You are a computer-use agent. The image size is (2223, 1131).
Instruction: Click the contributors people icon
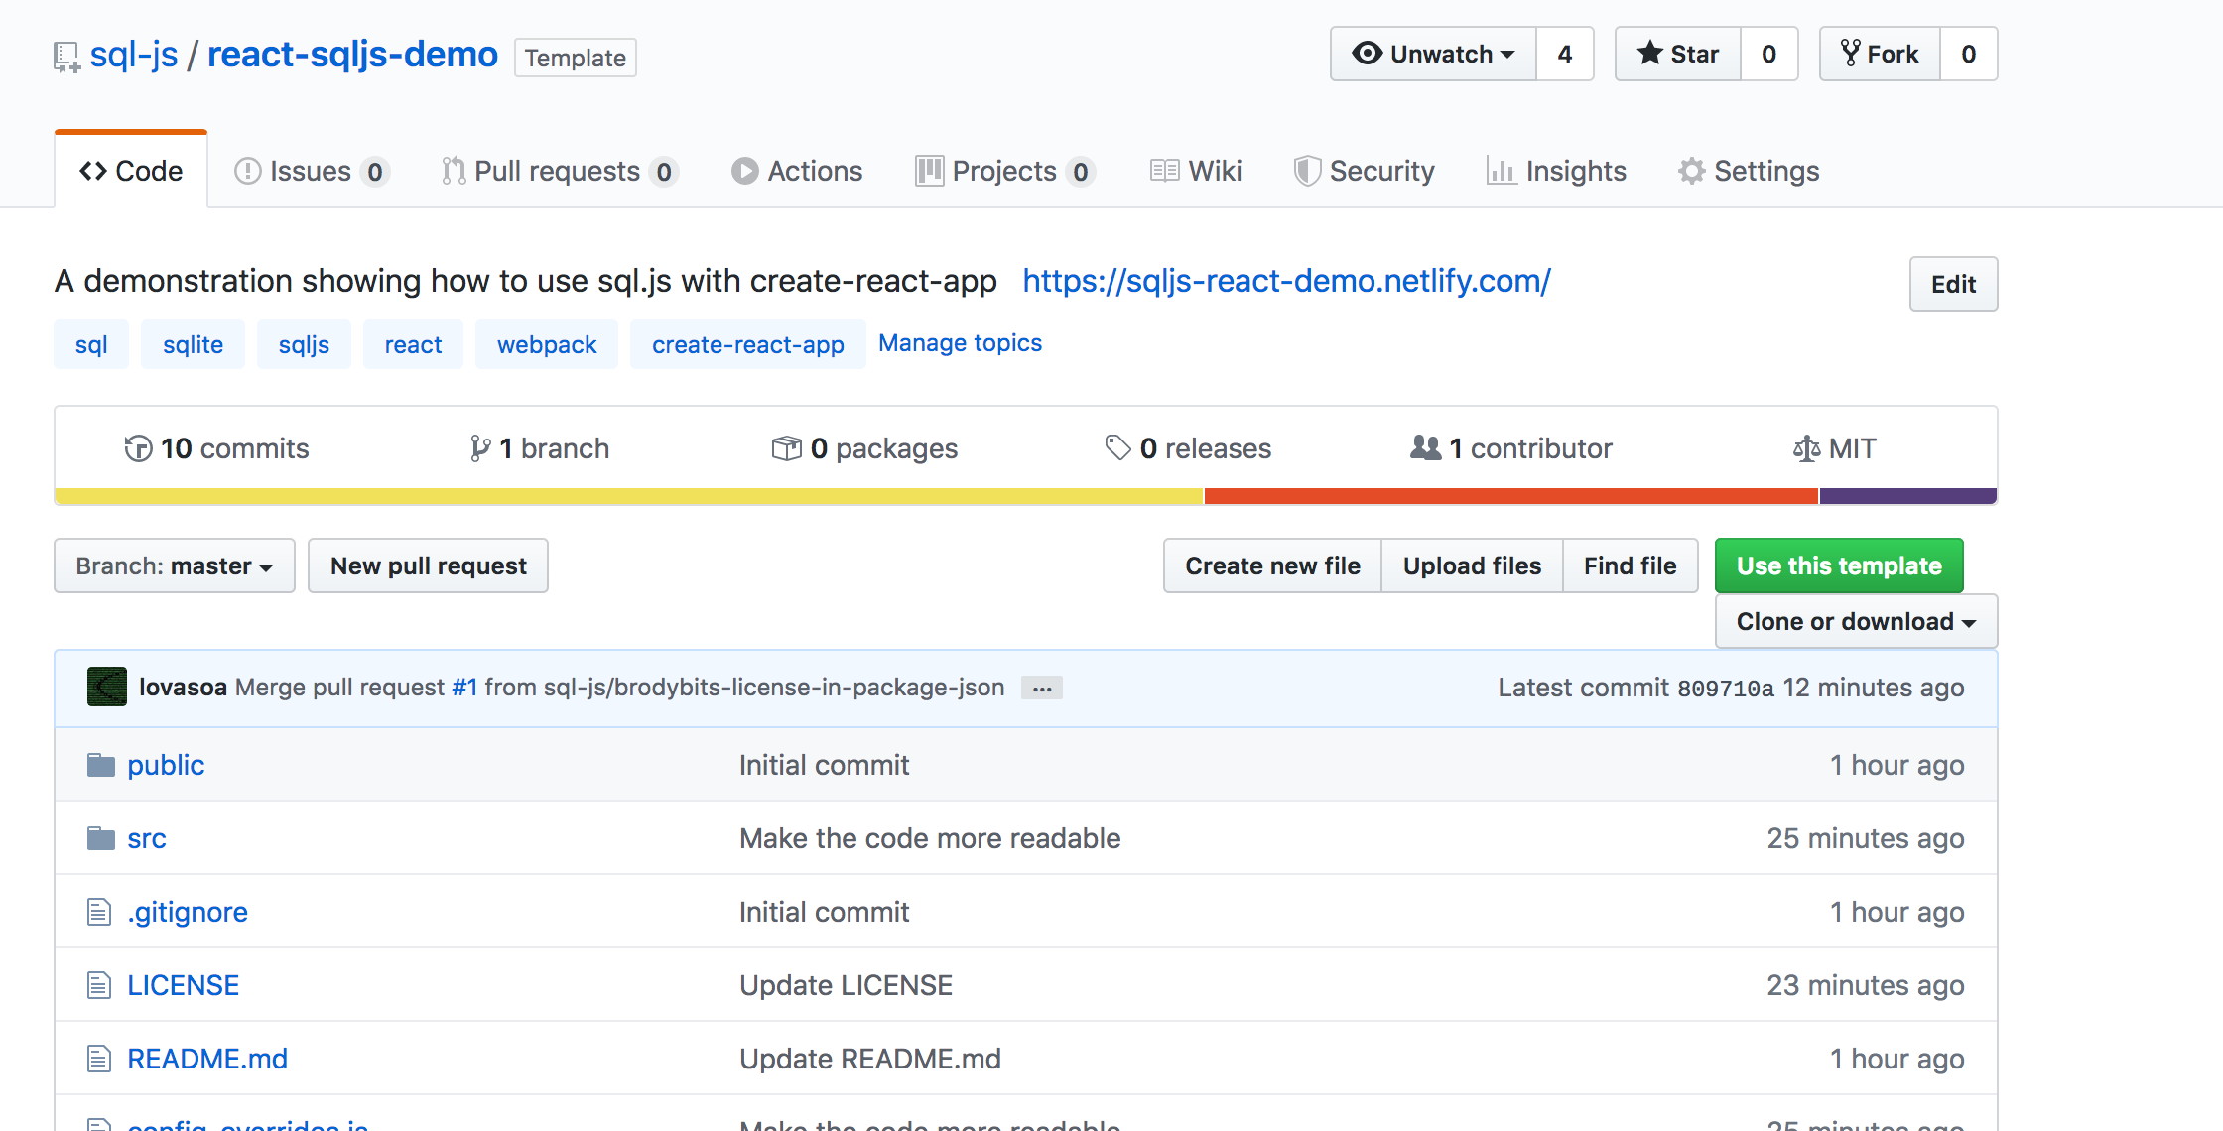[1425, 448]
